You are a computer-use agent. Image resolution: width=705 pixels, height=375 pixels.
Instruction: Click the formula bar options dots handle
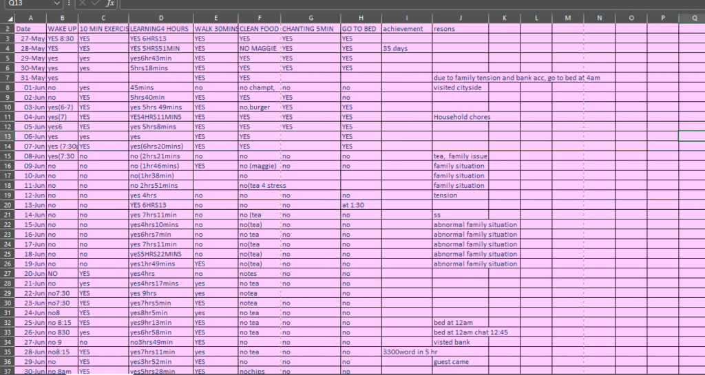(x=70, y=3)
